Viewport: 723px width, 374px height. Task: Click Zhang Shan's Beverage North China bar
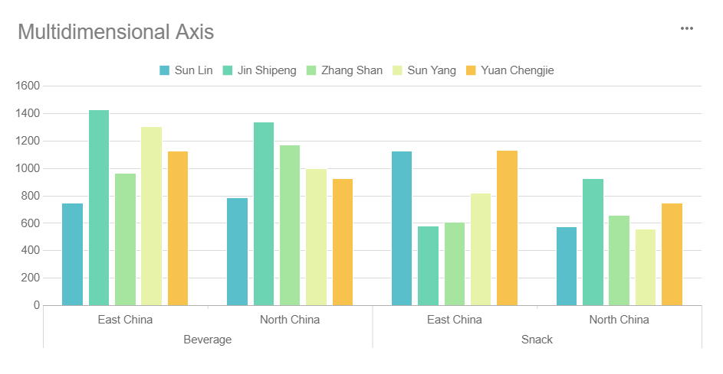click(x=290, y=225)
